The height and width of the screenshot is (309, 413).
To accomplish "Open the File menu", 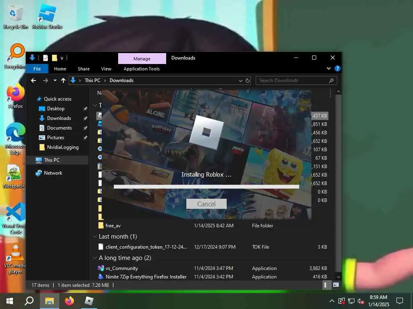I will (37, 69).
